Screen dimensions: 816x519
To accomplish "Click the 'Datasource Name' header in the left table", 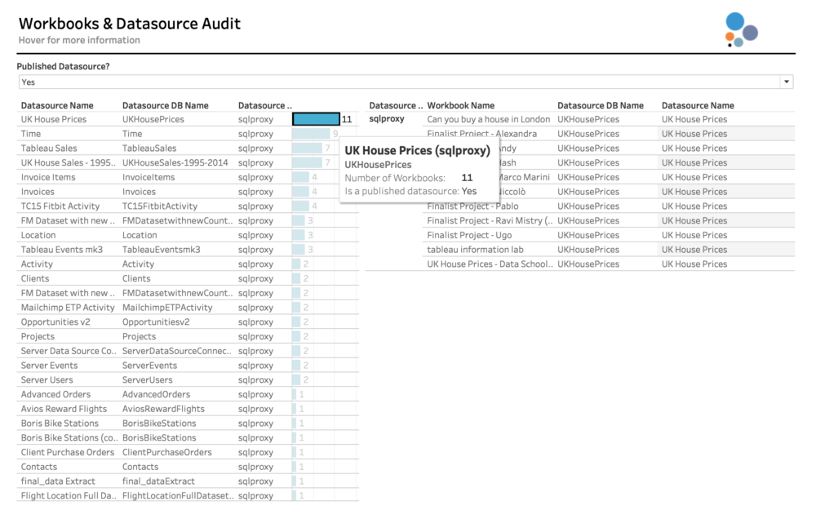I will pos(57,105).
